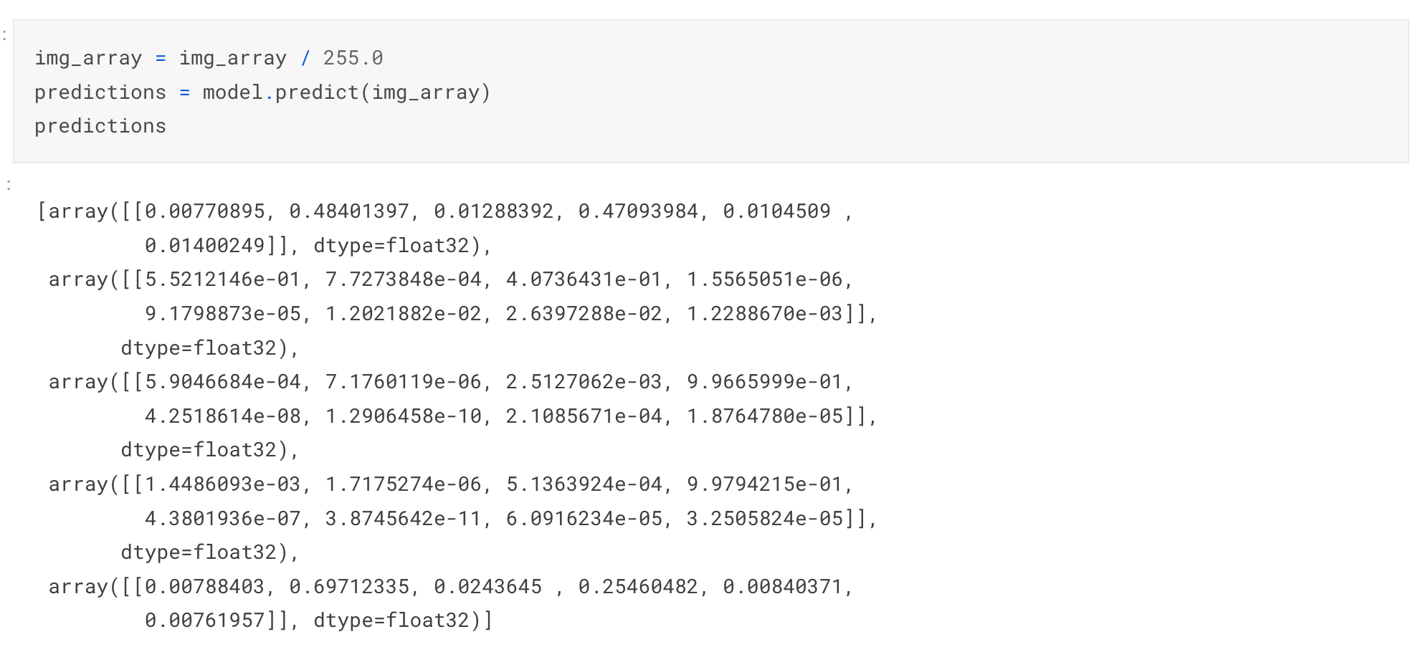This screenshot has height=652, width=1418.
Task: Click the output value 9.9665999e-01
Action: point(764,382)
